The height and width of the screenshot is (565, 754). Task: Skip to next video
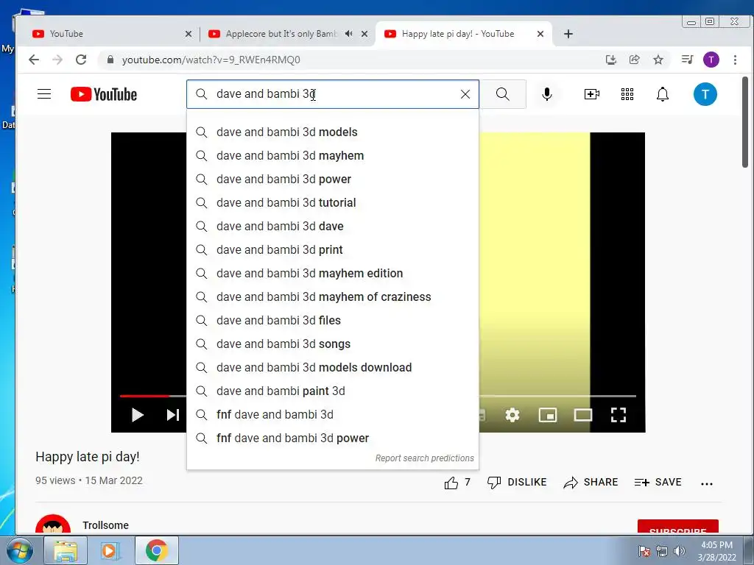click(x=172, y=415)
